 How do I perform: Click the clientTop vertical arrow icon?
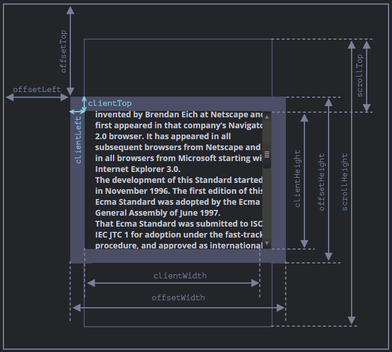(84, 104)
